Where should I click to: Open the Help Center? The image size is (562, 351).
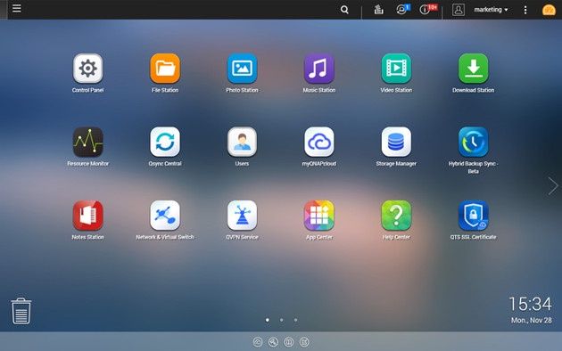[396, 215]
